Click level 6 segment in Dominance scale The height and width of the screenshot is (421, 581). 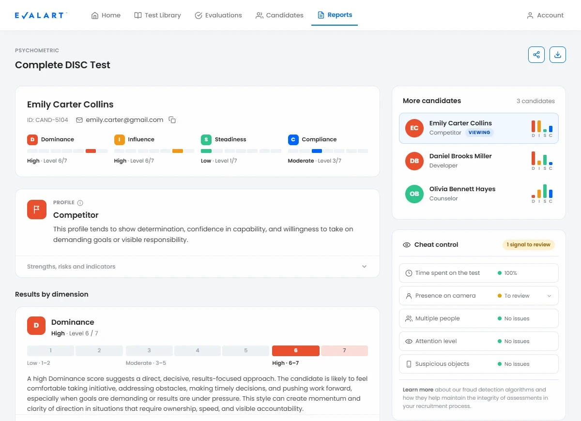pos(296,350)
